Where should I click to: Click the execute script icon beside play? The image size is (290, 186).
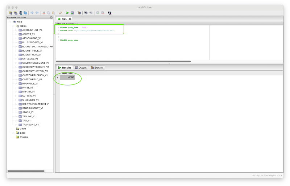tap(72, 13)
